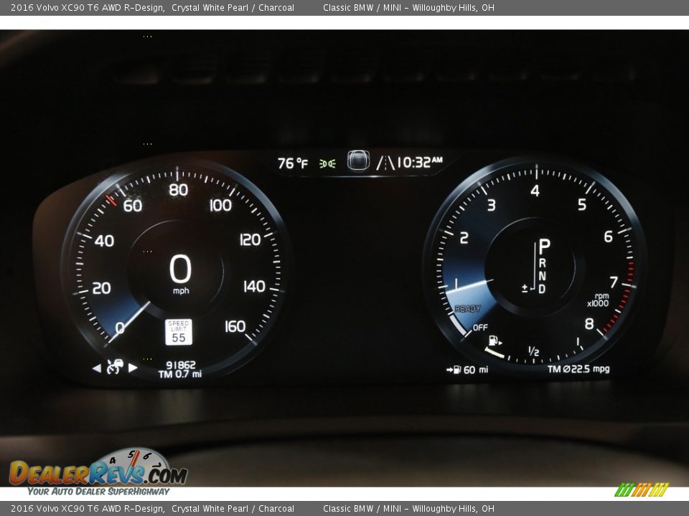Click the DealerRevs.com logo

pos(98,473)
